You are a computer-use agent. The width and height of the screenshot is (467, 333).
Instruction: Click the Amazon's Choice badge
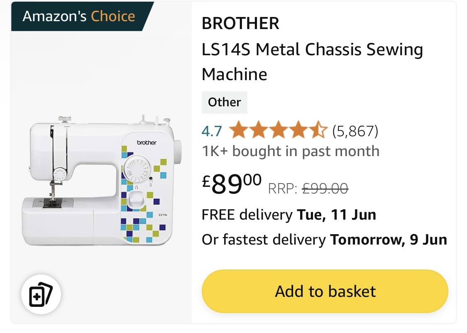80,16
